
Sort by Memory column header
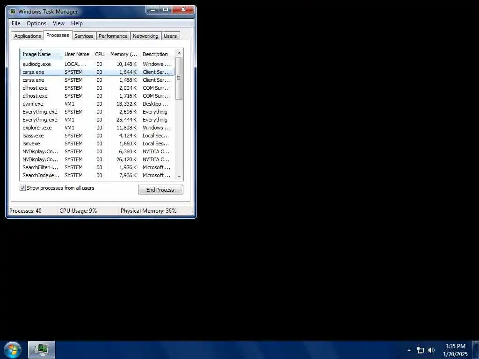coord(123,54)
